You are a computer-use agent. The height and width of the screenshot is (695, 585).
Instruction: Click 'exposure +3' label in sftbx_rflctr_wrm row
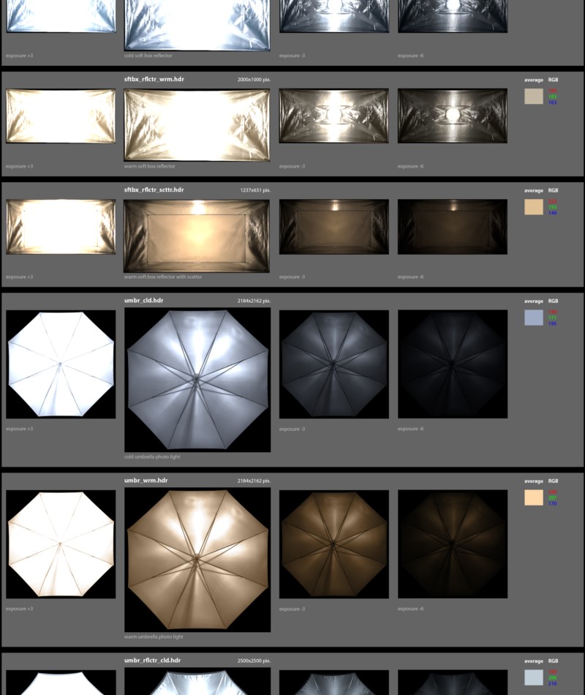(20, 167)
